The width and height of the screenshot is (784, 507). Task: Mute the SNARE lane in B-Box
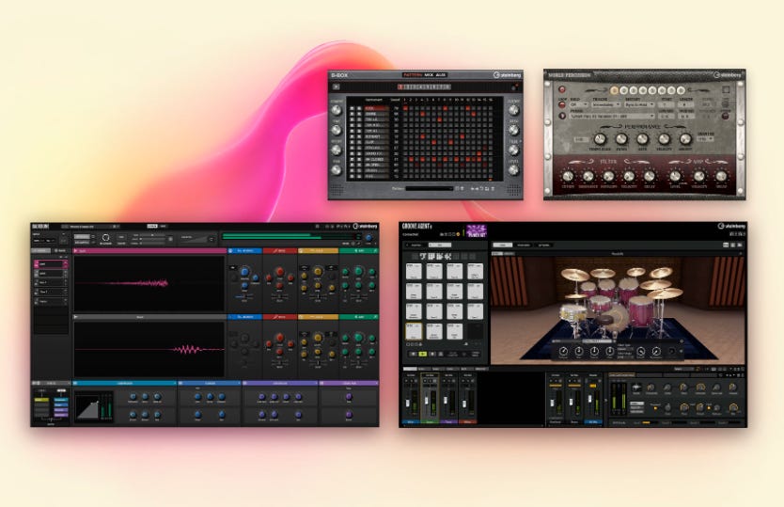pos(352,114)
